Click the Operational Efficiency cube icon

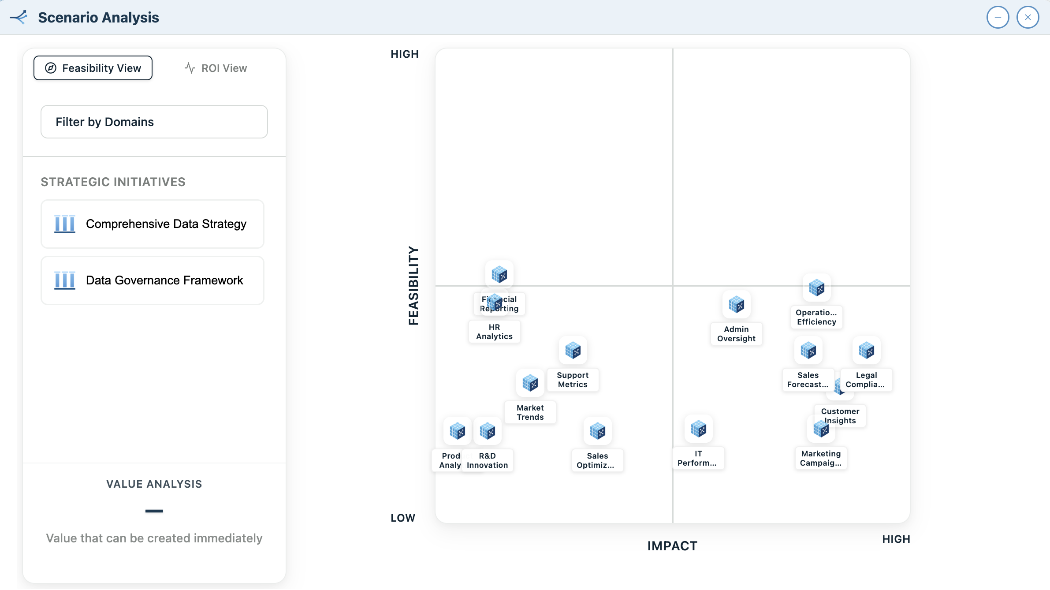click(x=817, y=288)
